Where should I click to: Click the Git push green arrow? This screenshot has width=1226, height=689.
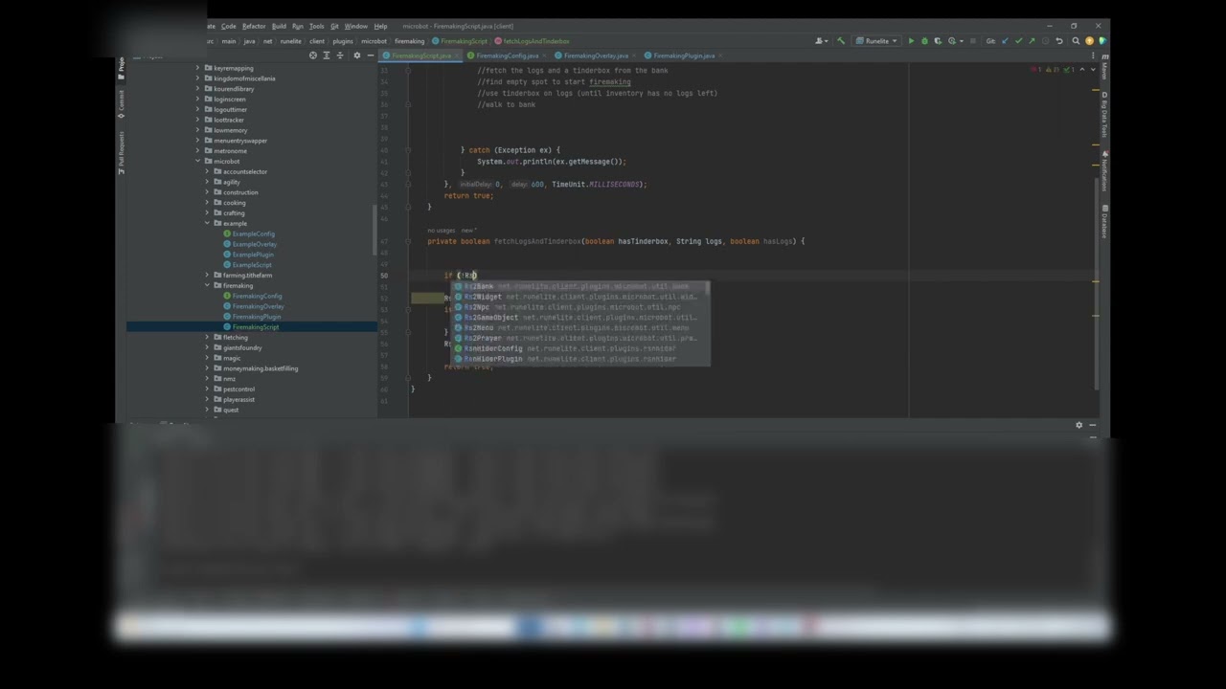[1032, 41]
